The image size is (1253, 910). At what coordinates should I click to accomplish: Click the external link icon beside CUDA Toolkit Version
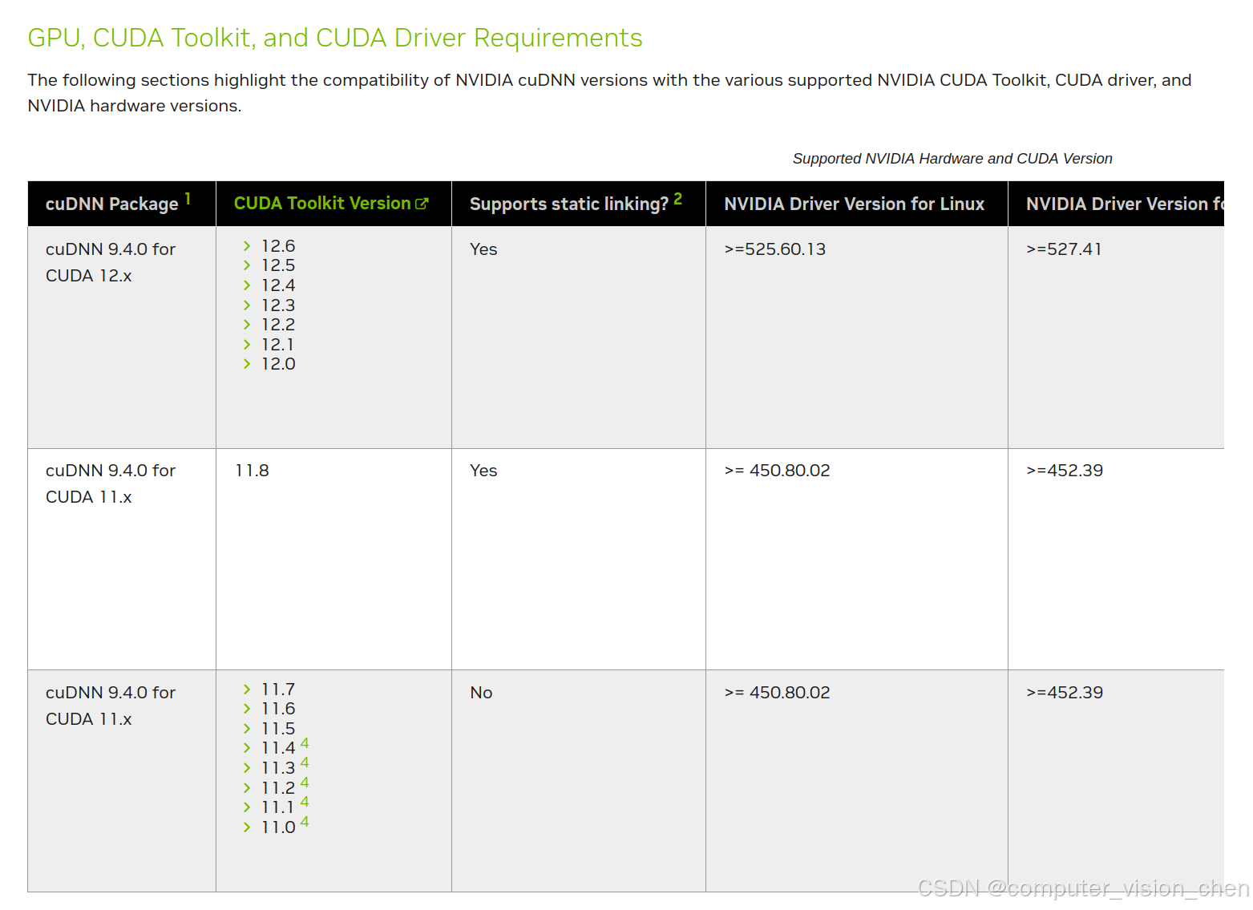(x=422, y=204)
